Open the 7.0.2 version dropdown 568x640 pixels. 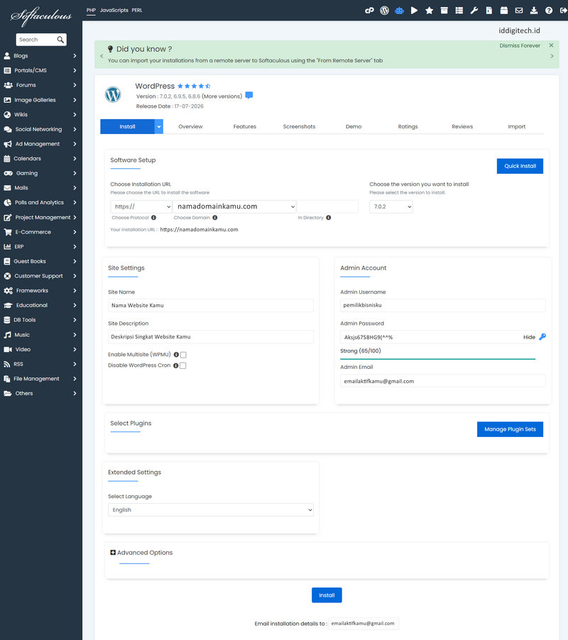pyautogui.click(x=391, y=206)
